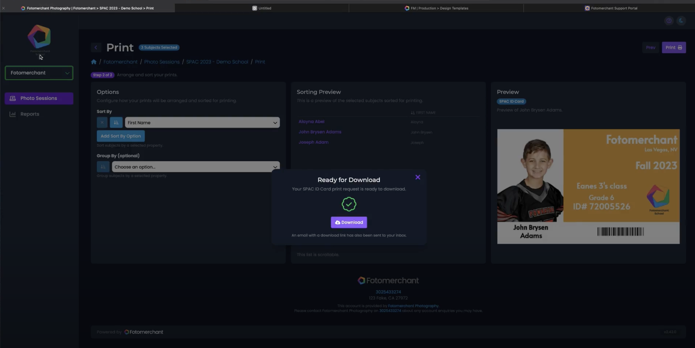This screenshot has width=695, height=348.
Task: Click the green checkmark badge icon
Action: tap(349, 204)
